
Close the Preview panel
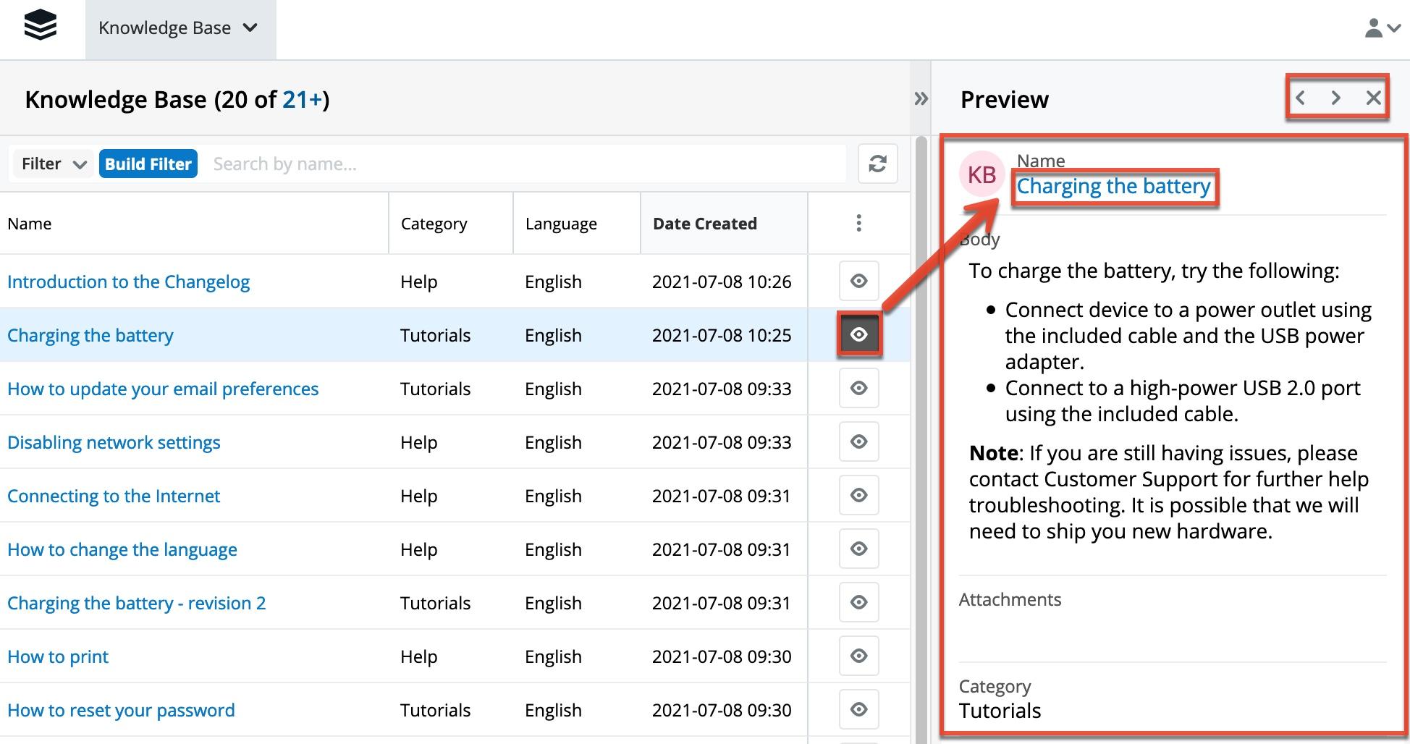[x=1372, y=98]
